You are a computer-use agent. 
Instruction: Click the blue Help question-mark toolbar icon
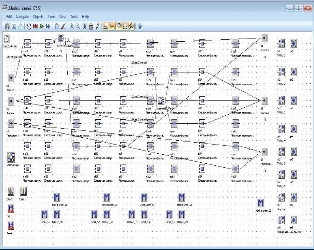point(140,26)
